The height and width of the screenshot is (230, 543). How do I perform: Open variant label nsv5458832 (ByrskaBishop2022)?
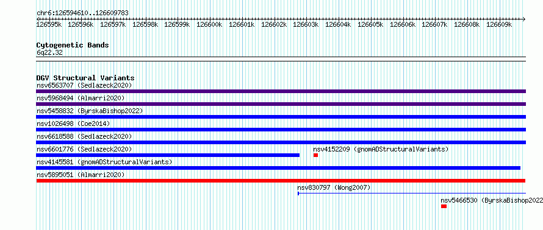tap(90, 111)
